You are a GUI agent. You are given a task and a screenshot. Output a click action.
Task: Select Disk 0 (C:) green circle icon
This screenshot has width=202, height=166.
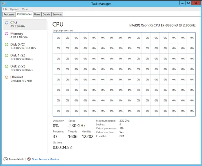(x=7, y=45)
